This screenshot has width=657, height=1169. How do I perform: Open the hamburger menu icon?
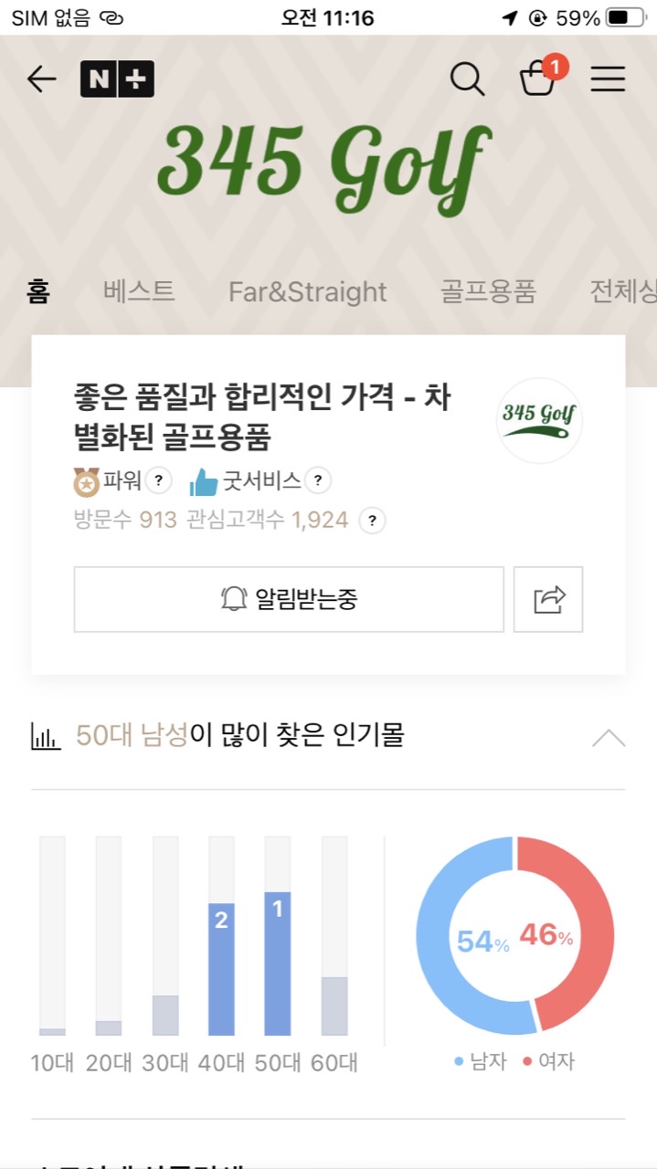coord(608,79)
